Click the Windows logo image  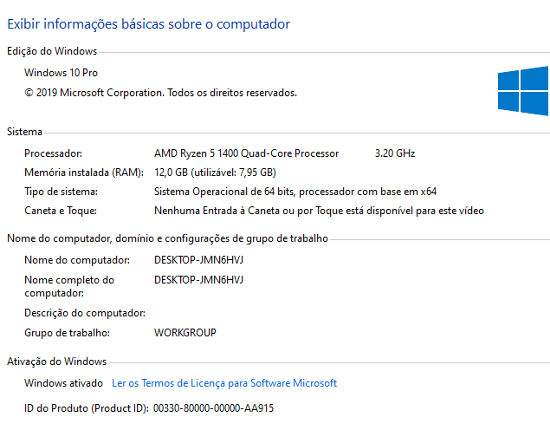[523, 91]
